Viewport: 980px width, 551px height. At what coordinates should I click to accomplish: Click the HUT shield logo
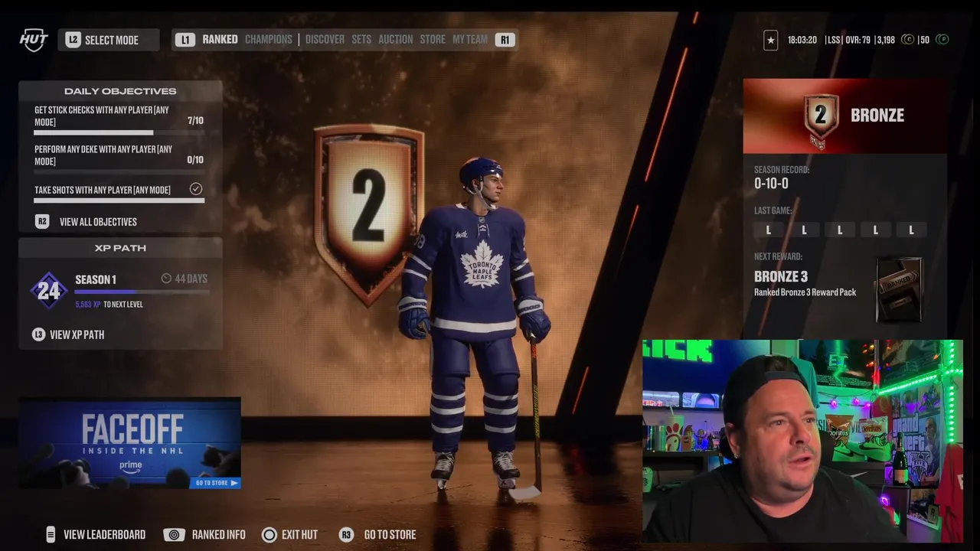pos(34,40)
